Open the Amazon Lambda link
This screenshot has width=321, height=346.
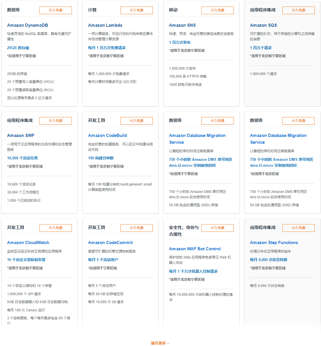click(x=105, y=25)
